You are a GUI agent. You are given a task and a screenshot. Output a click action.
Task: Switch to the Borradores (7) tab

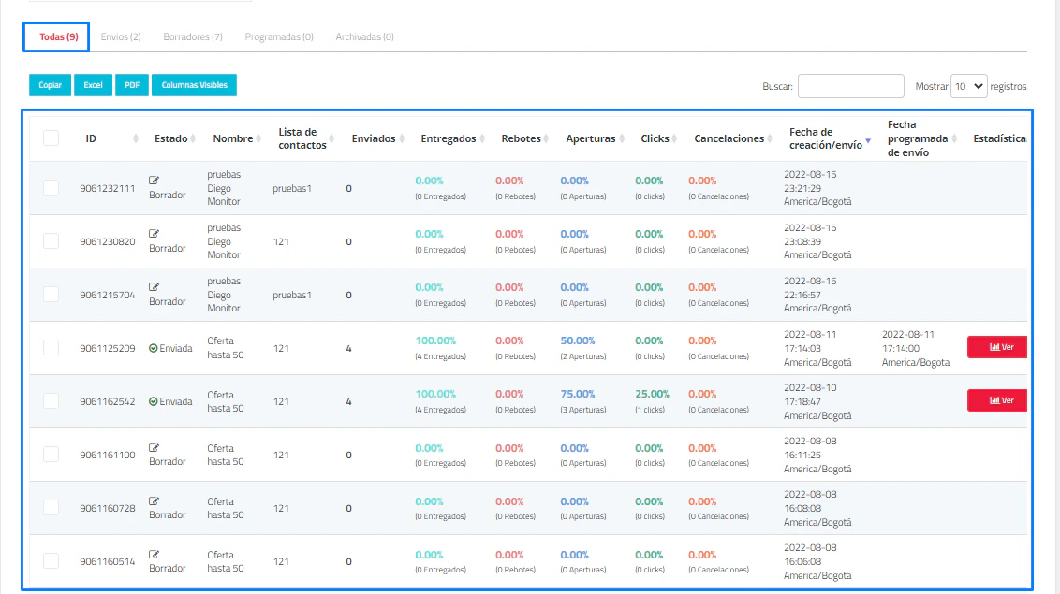[193, 36]
